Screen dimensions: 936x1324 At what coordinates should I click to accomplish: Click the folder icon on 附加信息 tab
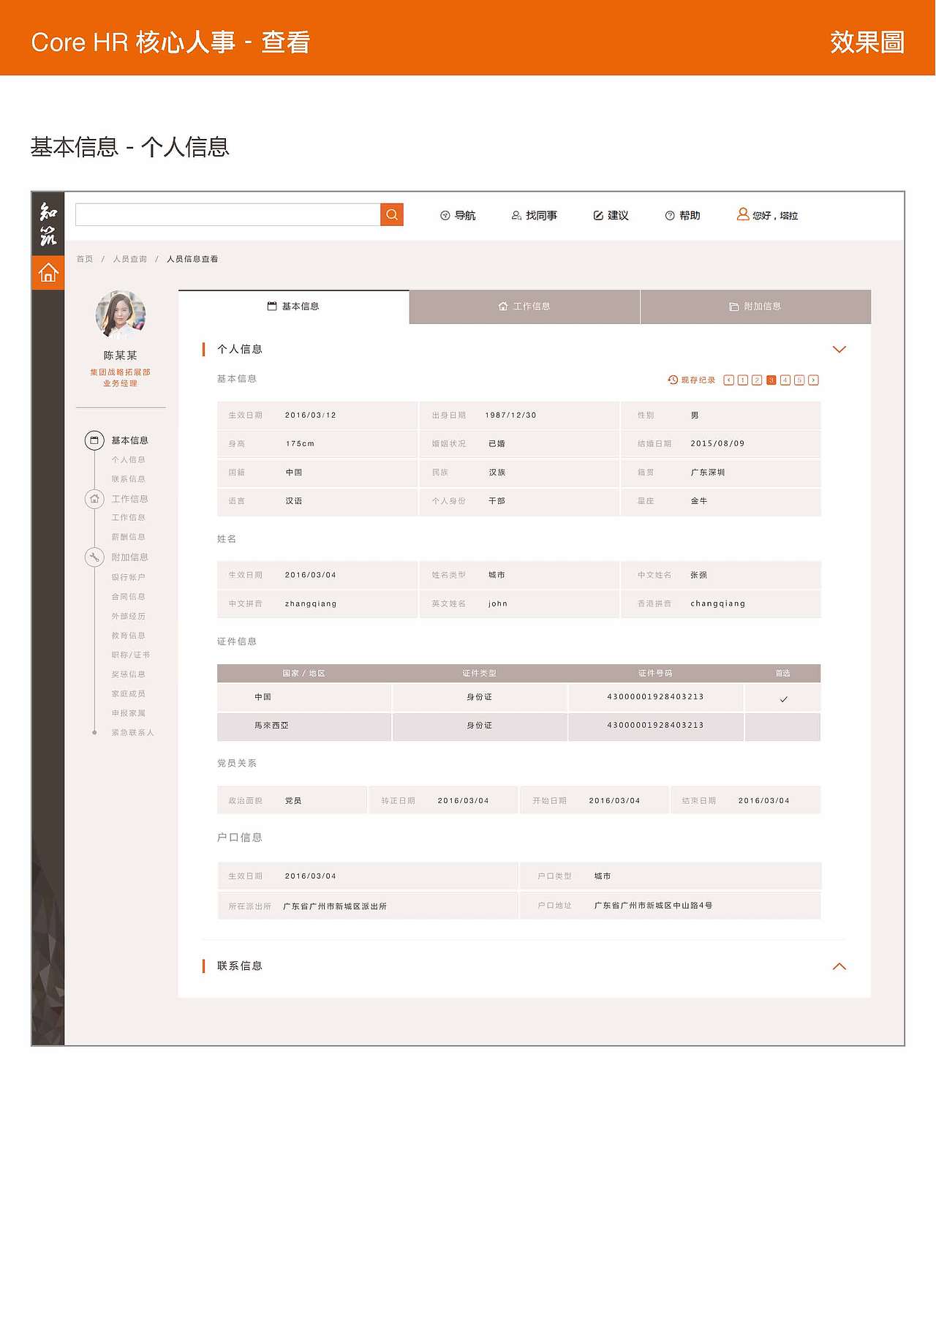[x=733, y=306]
